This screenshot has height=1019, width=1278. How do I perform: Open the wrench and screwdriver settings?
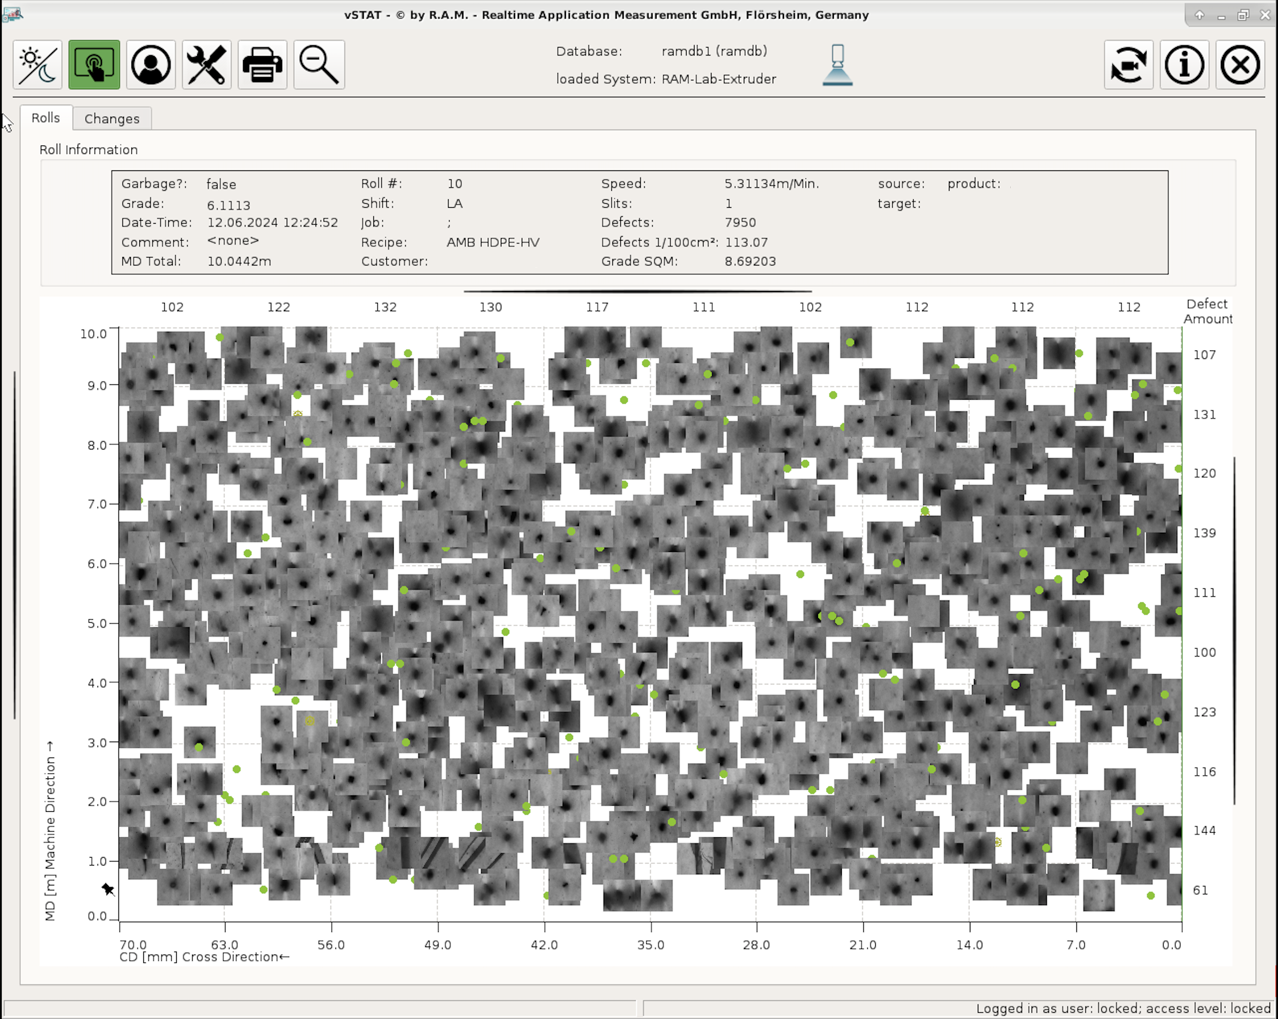click(x=206, y=65)
